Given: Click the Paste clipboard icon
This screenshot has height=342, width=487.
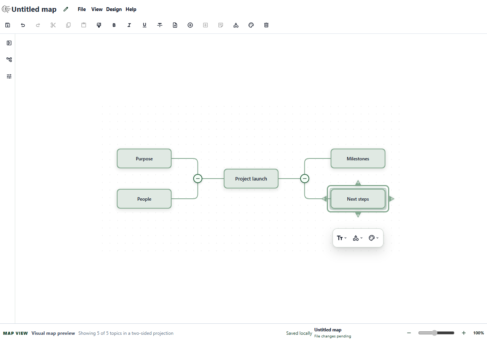Looking at the screenshot, I should [x=84, y=25].
